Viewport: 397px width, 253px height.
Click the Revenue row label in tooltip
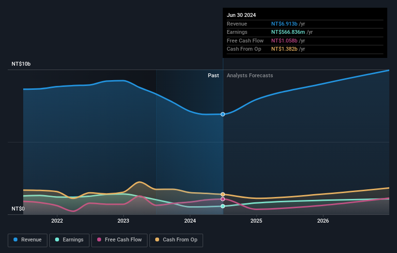[x=237, y=24]
